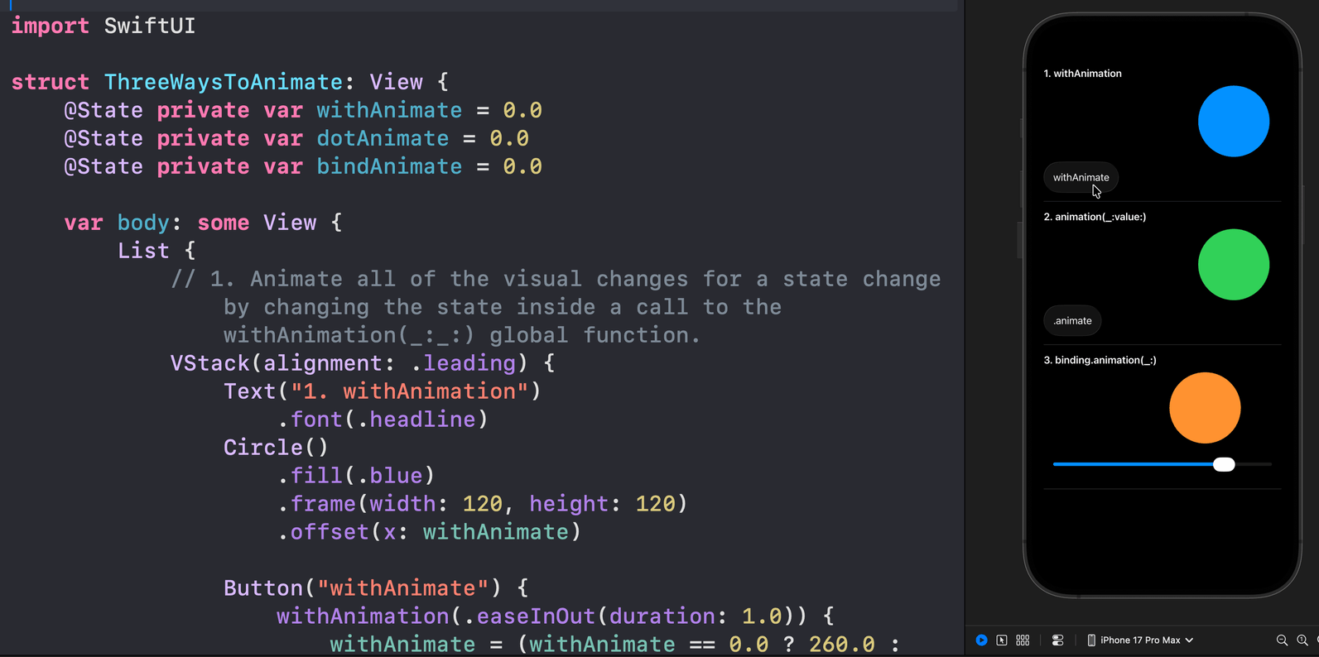This screenshot has width=1319, height=657.
Task: Click 'dotAnimate' variable declaration in the code
Action: coord(383,138)
